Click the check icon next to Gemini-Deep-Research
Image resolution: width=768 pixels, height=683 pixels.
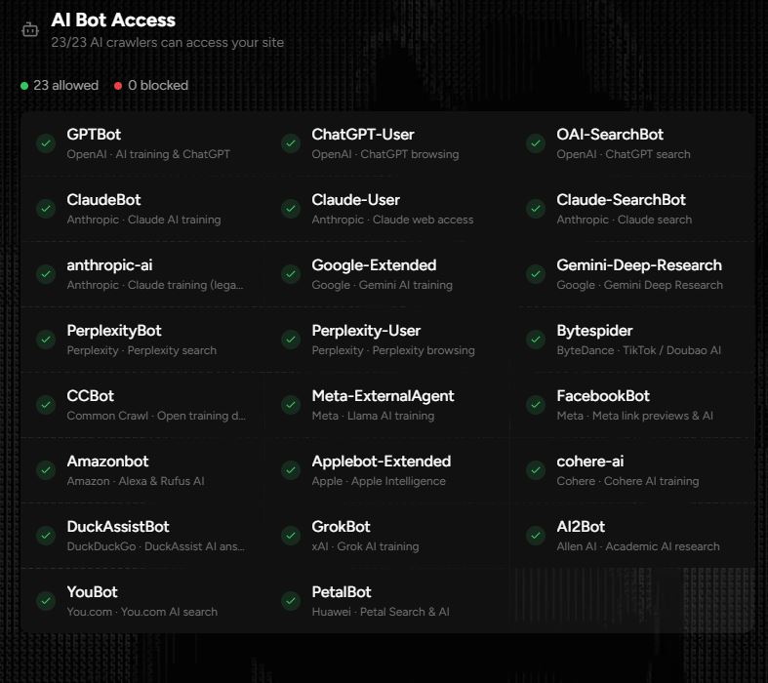(x=536, y=274)
